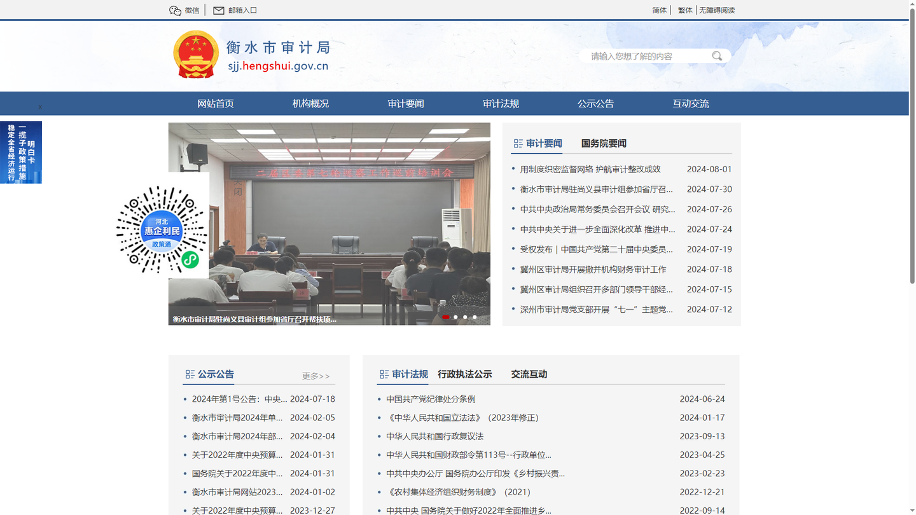
Task: Open news 深州市审计局党支部开展“七一”主题党...
Action: pyautogui.click(x=596, y=310)
